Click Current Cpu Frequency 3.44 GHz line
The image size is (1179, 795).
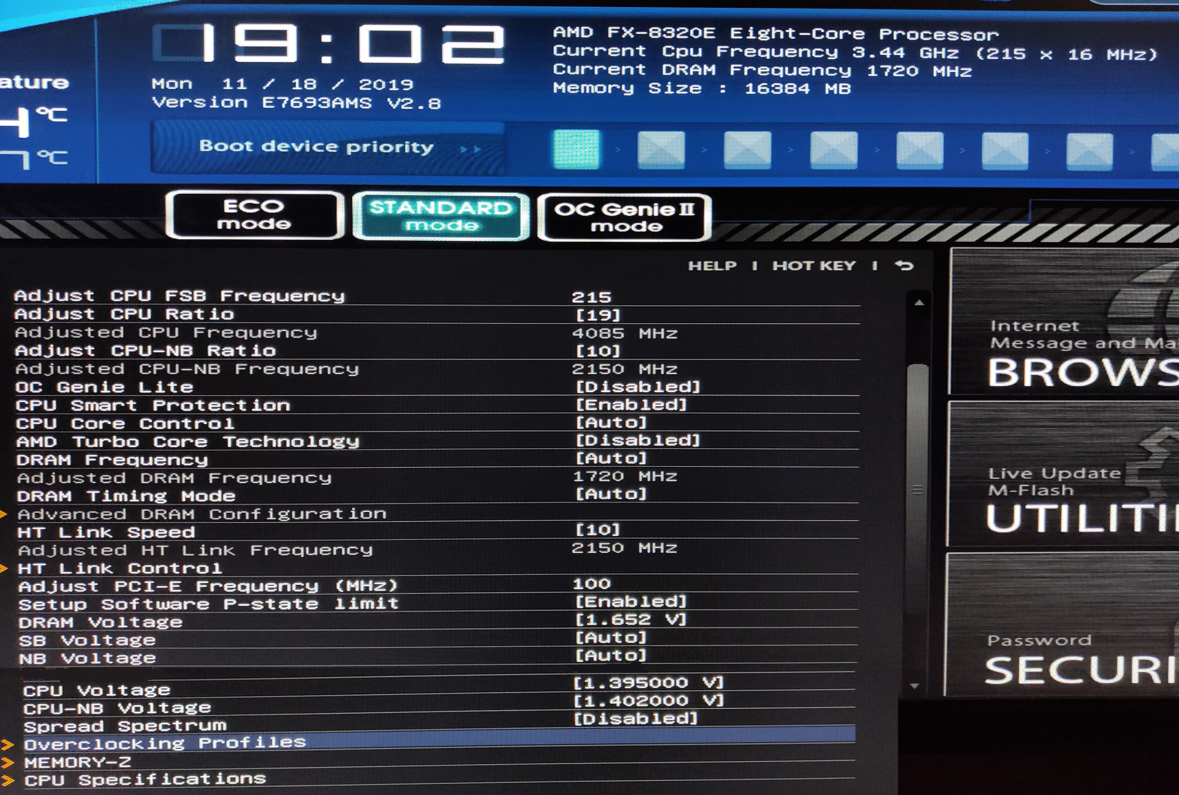(x=855, y=52)
